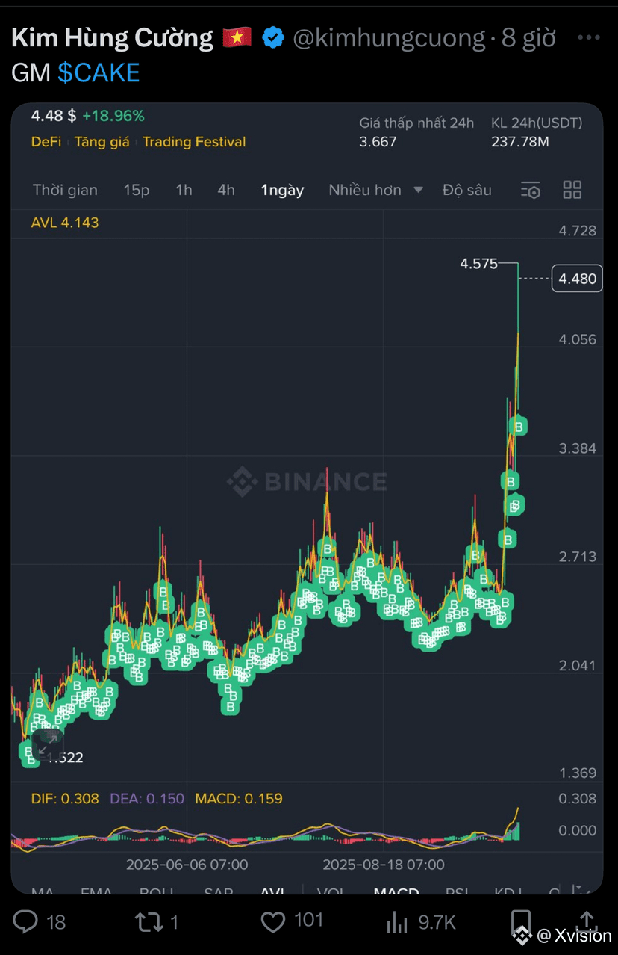Viewport: 618px width, 955px height.
Task: Click the 101 likes count
Action: (x=308, y=921)
